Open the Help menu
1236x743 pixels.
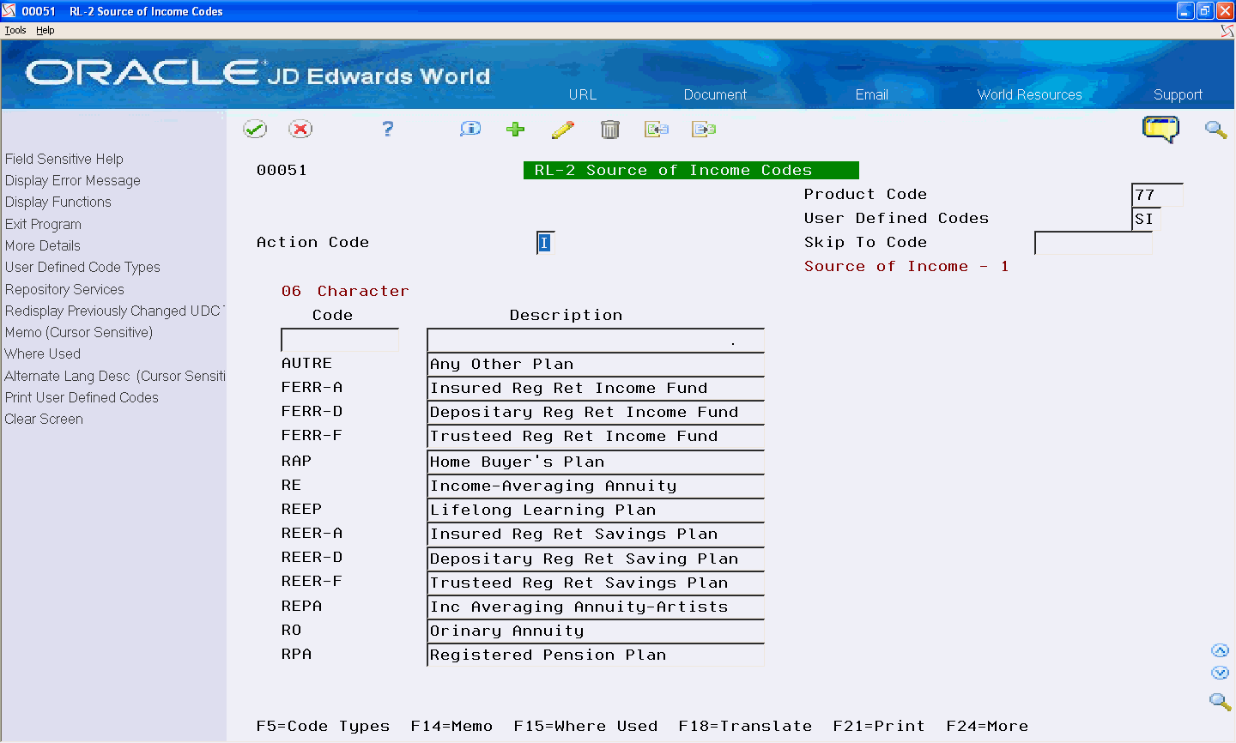(x=45, y=29)
